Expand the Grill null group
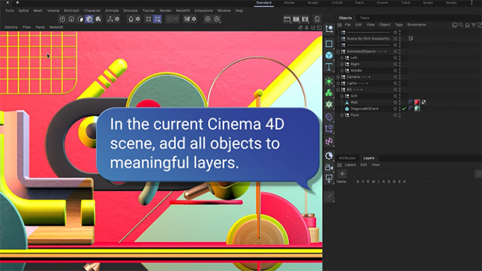482x271 pixels. 342,96
